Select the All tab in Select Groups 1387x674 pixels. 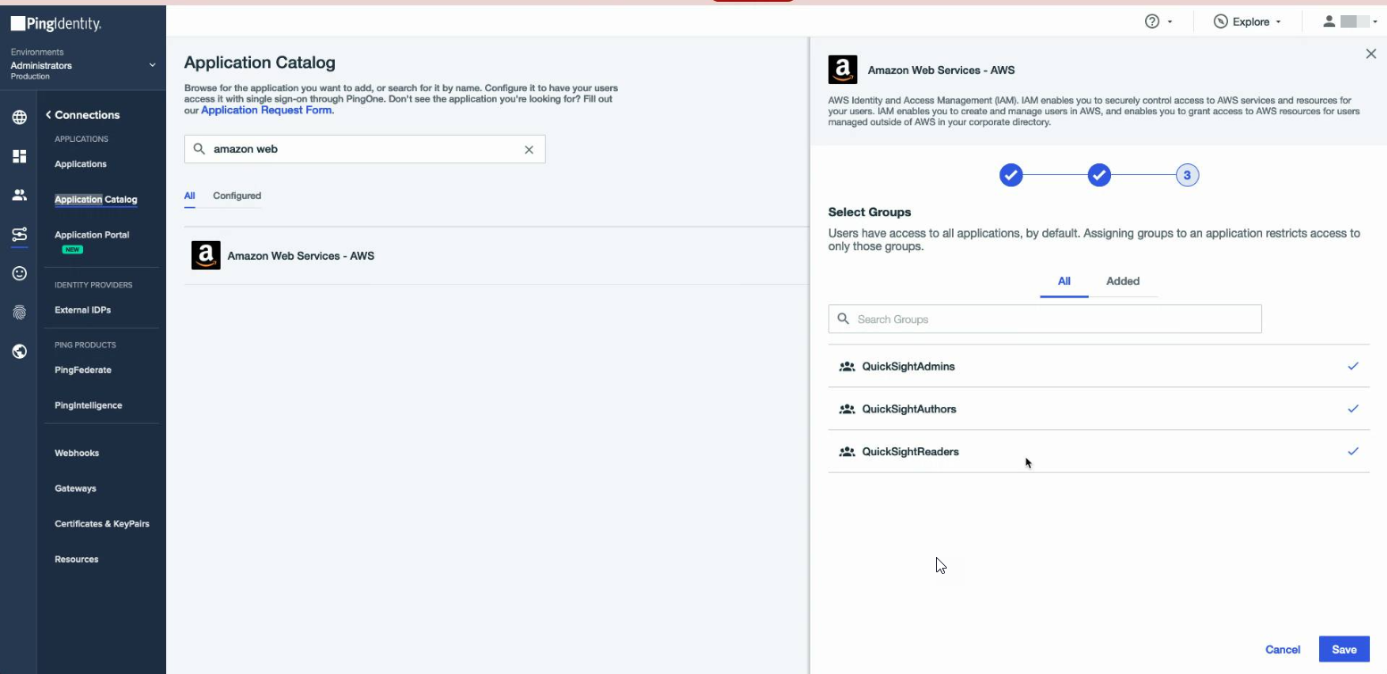tap(1064, 281)
